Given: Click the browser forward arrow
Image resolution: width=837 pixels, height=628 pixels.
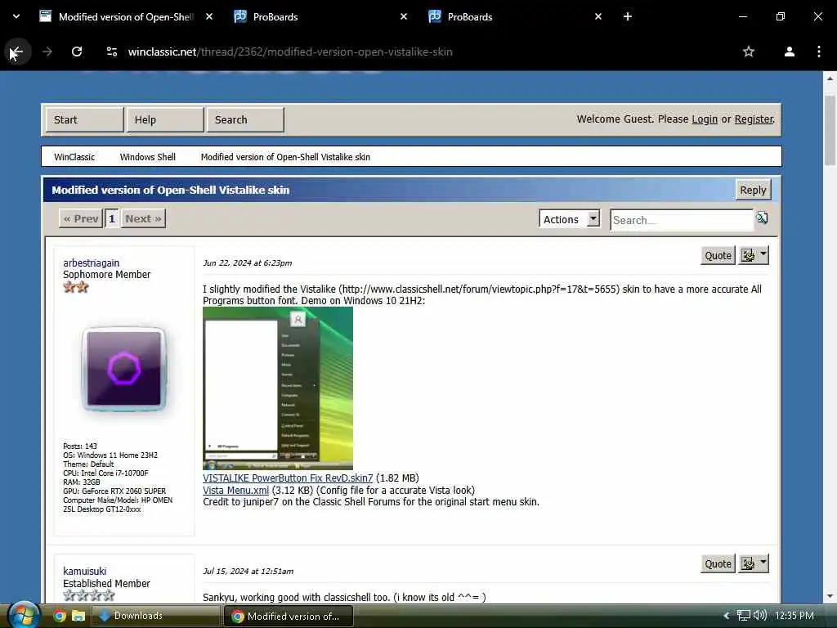Looking at the screenshot, I should click(47, 52).
